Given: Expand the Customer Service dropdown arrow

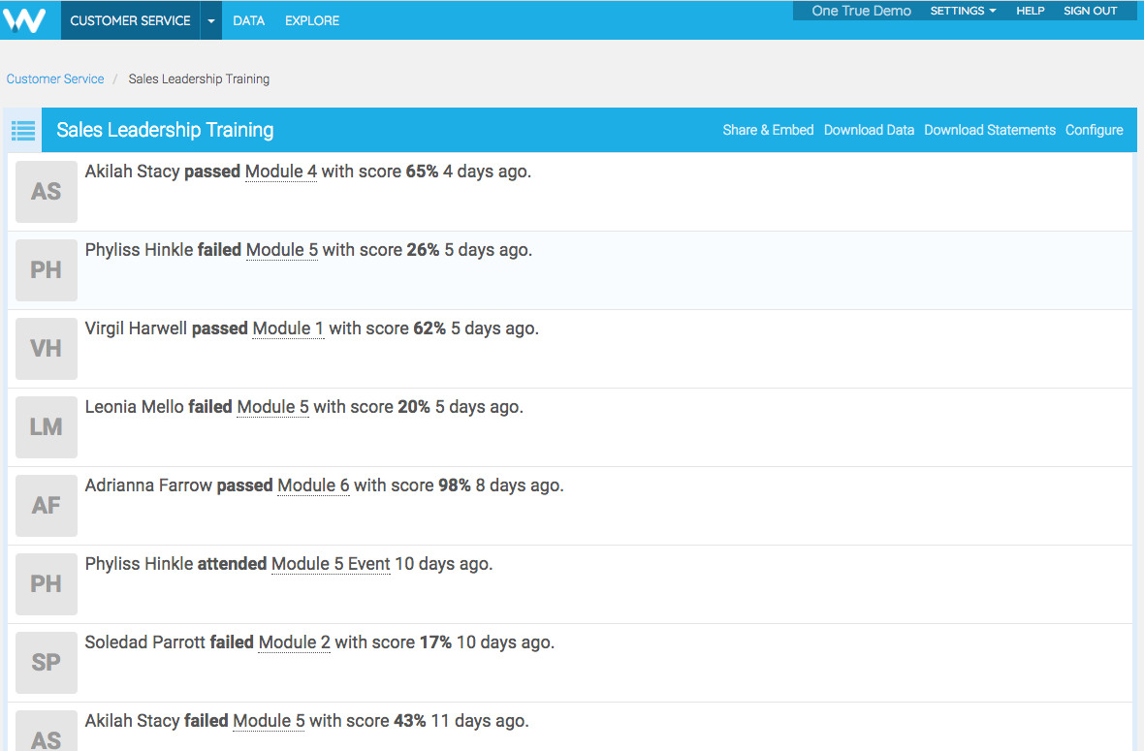Looking at the screenshot, I should click(211, 20).
